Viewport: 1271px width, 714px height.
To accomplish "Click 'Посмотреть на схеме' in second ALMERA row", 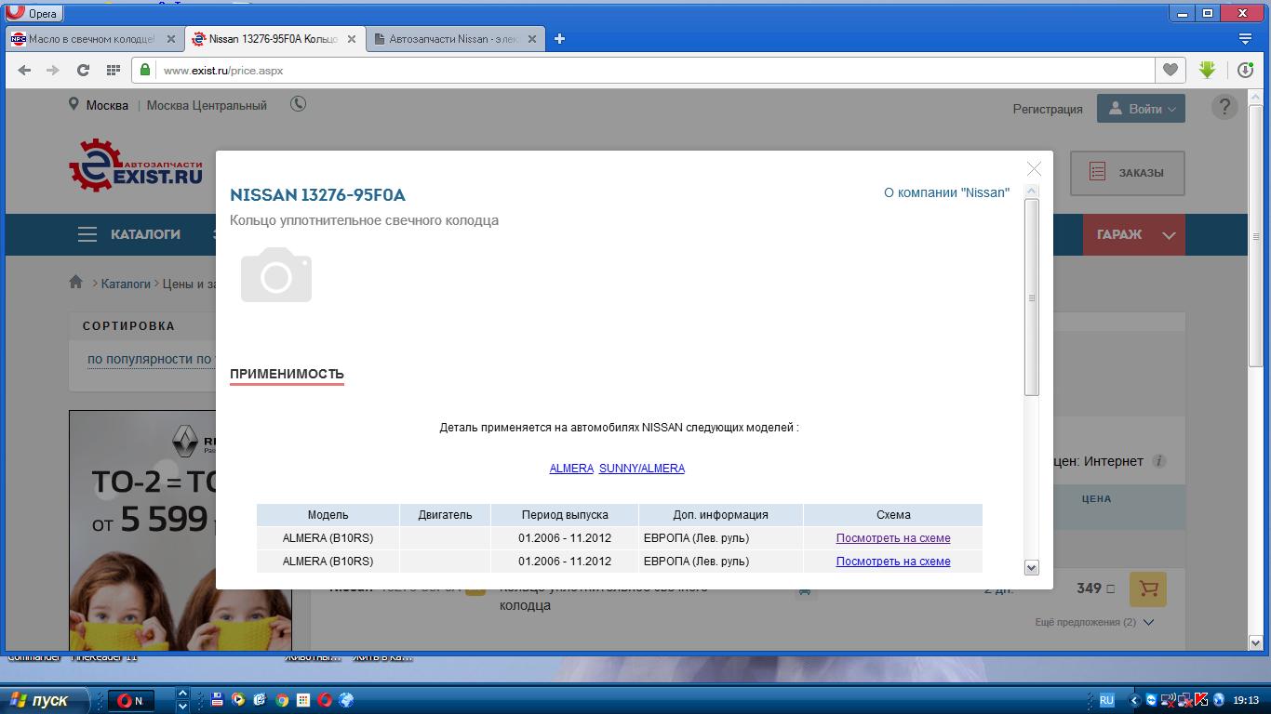I will point(893,562).
